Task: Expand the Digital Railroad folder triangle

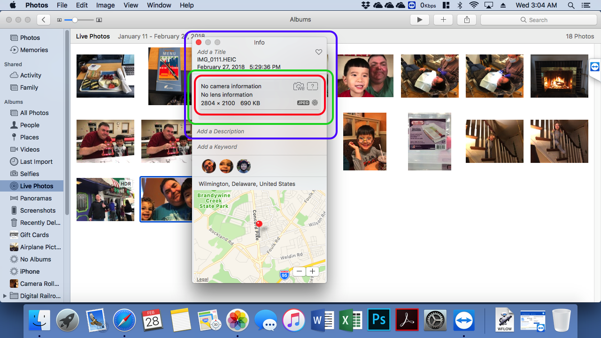Action: point(5,296)
